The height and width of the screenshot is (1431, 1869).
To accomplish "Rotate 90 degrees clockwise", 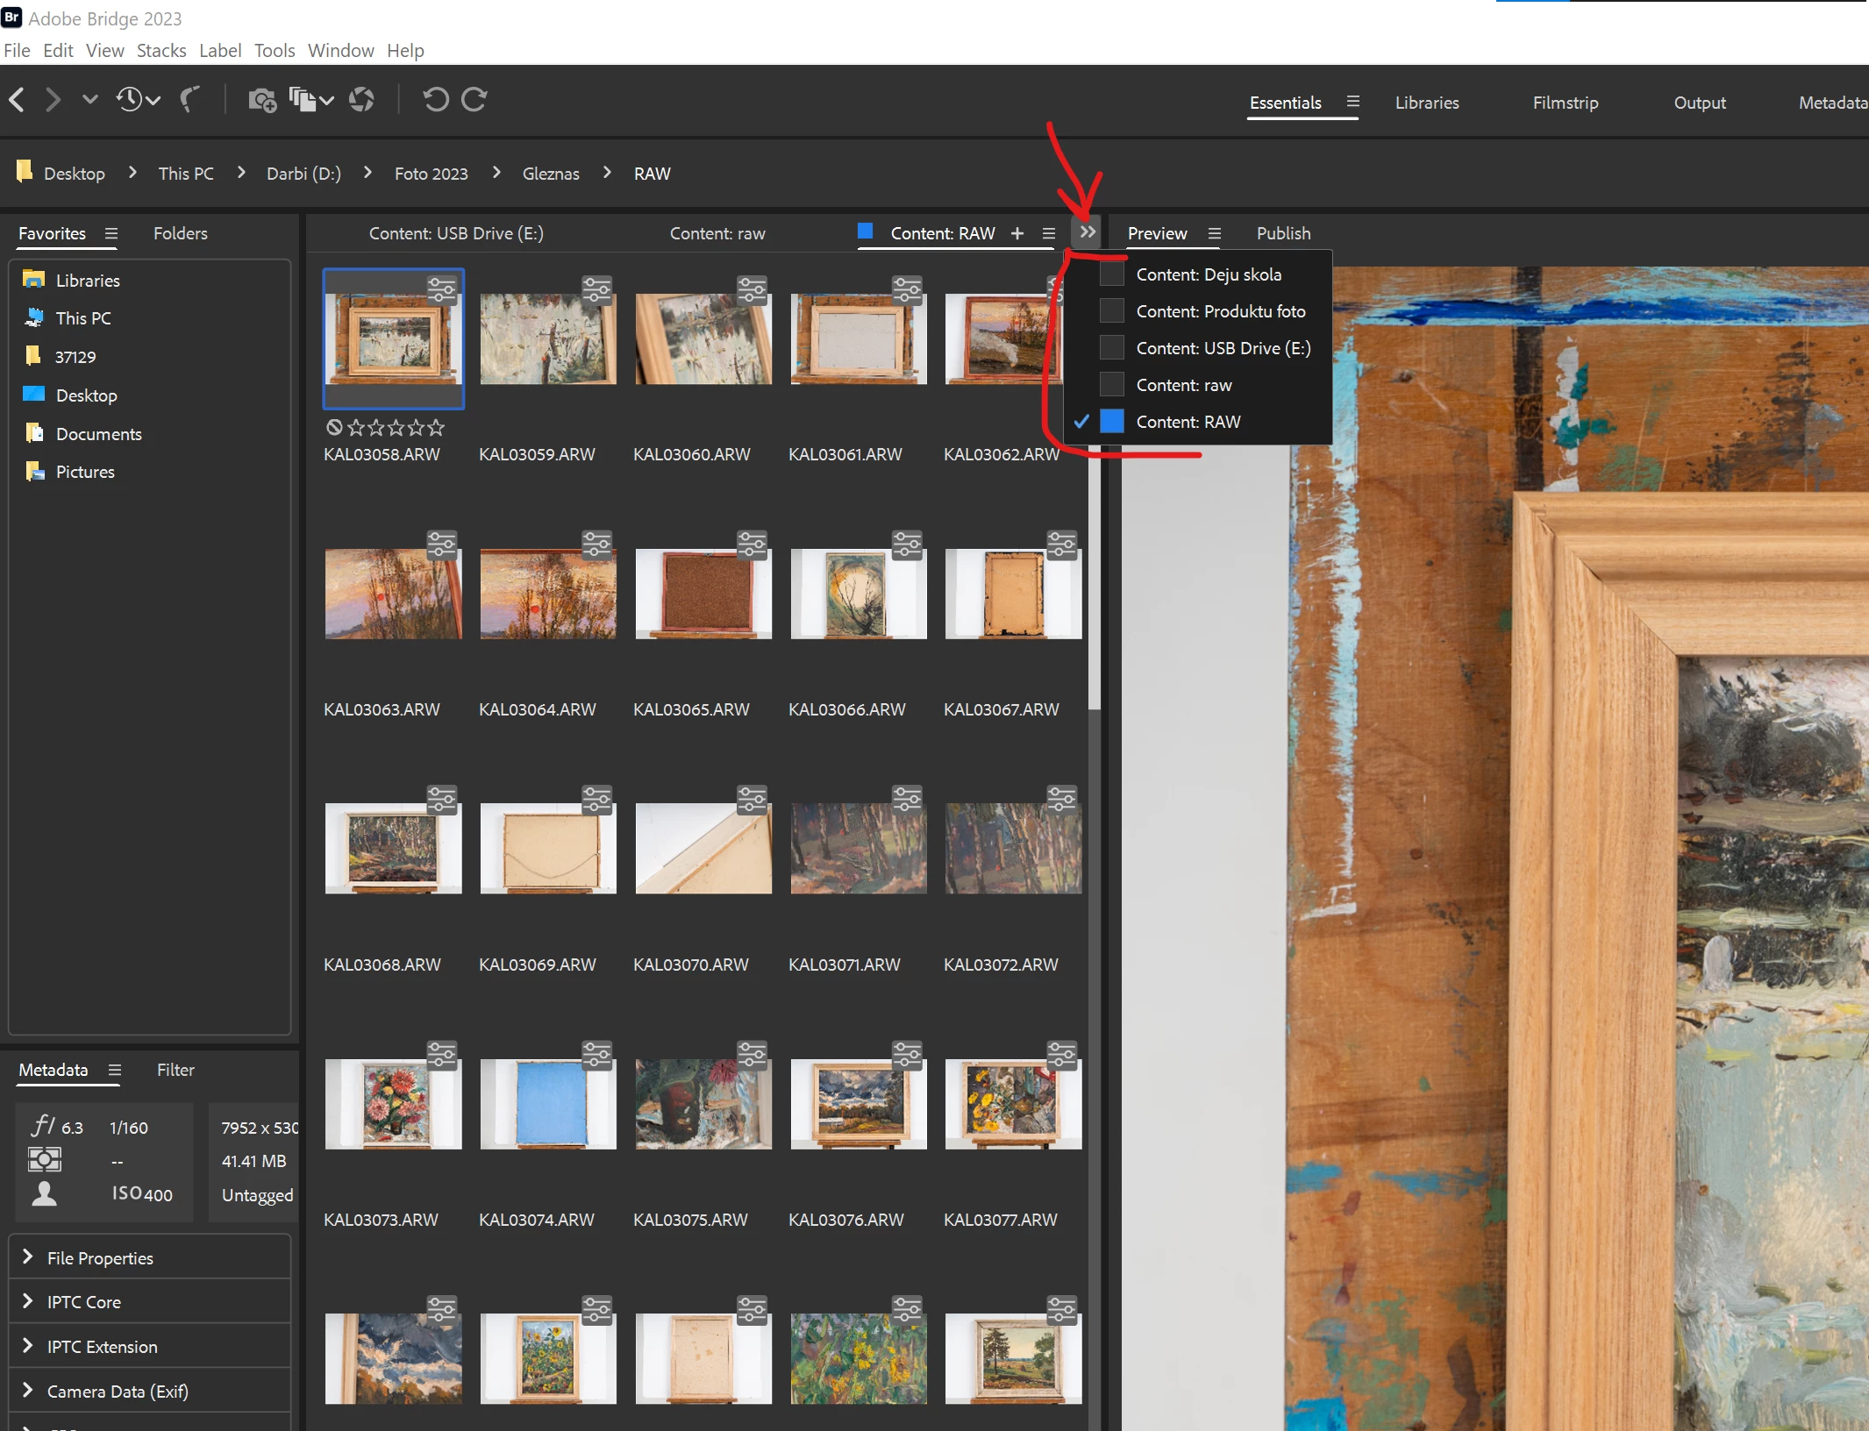I will 474,100.
